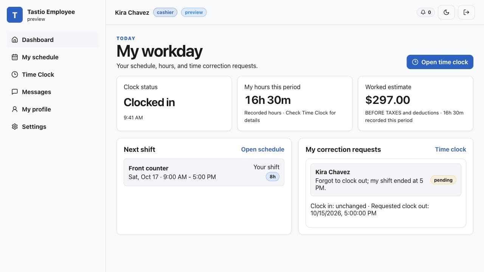
Task: Click the clock icon inside Open time clock
Action: pyautogui.click(x=415, y=62)
